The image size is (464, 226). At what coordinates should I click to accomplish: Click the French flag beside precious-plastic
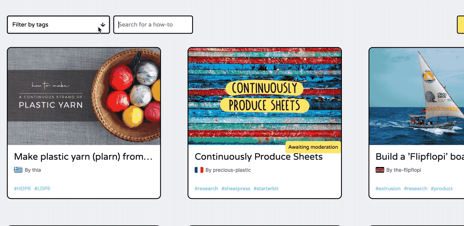[x=199, y=170]
